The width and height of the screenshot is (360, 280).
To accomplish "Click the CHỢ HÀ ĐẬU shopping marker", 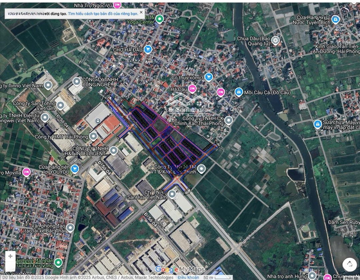I will 148,50.
